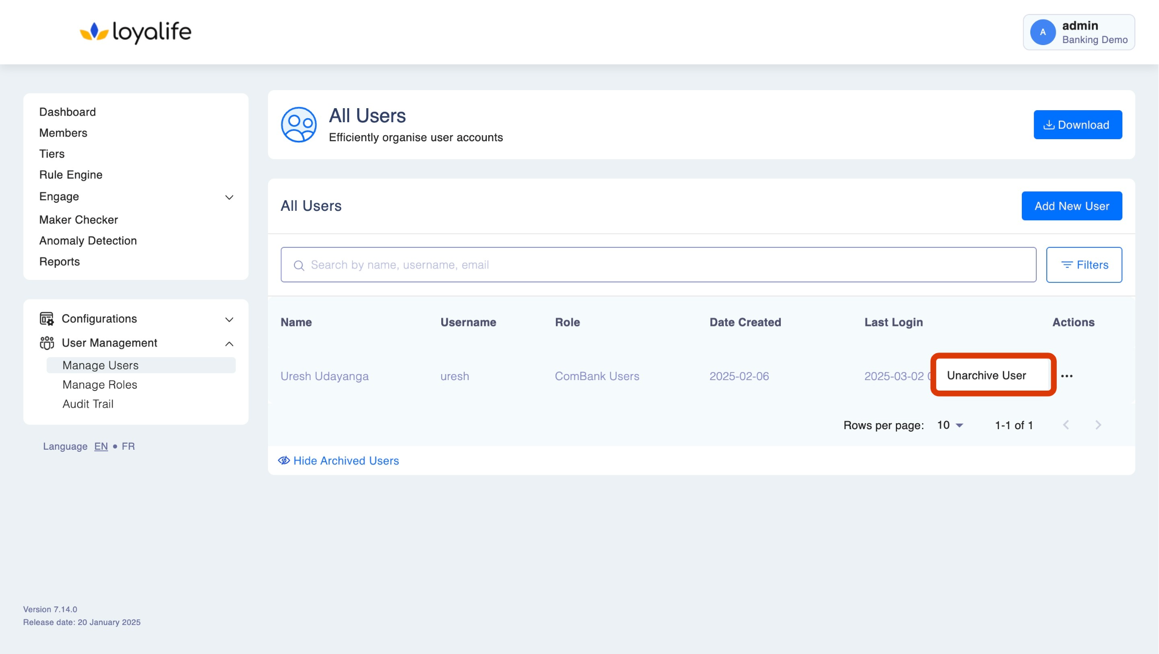Click the Download button

(x=1077, y=125)
